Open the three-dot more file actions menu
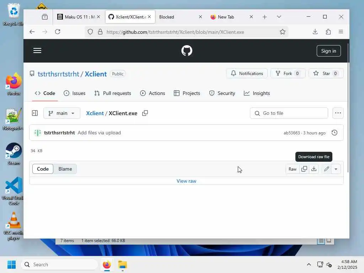The height and width of the screenshot is (273, 364). pos(338,113)
